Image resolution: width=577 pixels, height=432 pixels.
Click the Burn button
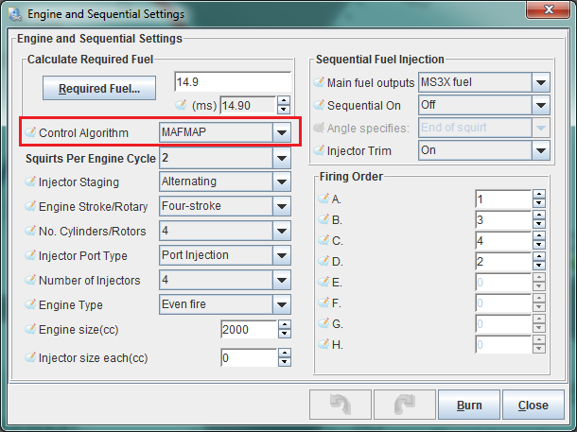pyautogui.click(x=469, y=406)
